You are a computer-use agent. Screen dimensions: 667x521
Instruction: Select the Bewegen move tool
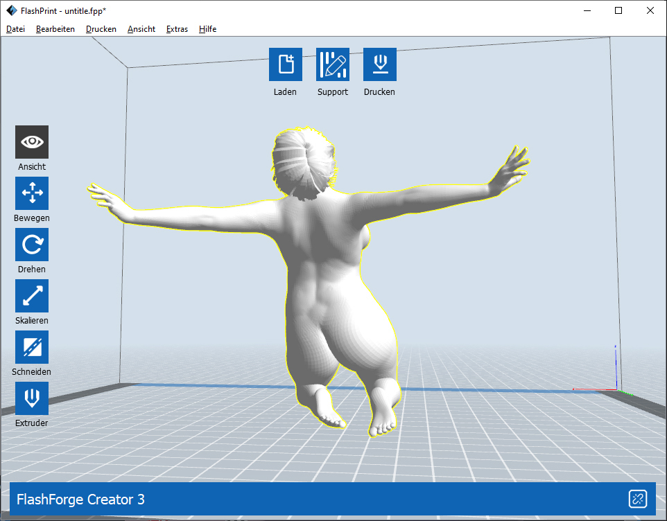click(32, 193)
